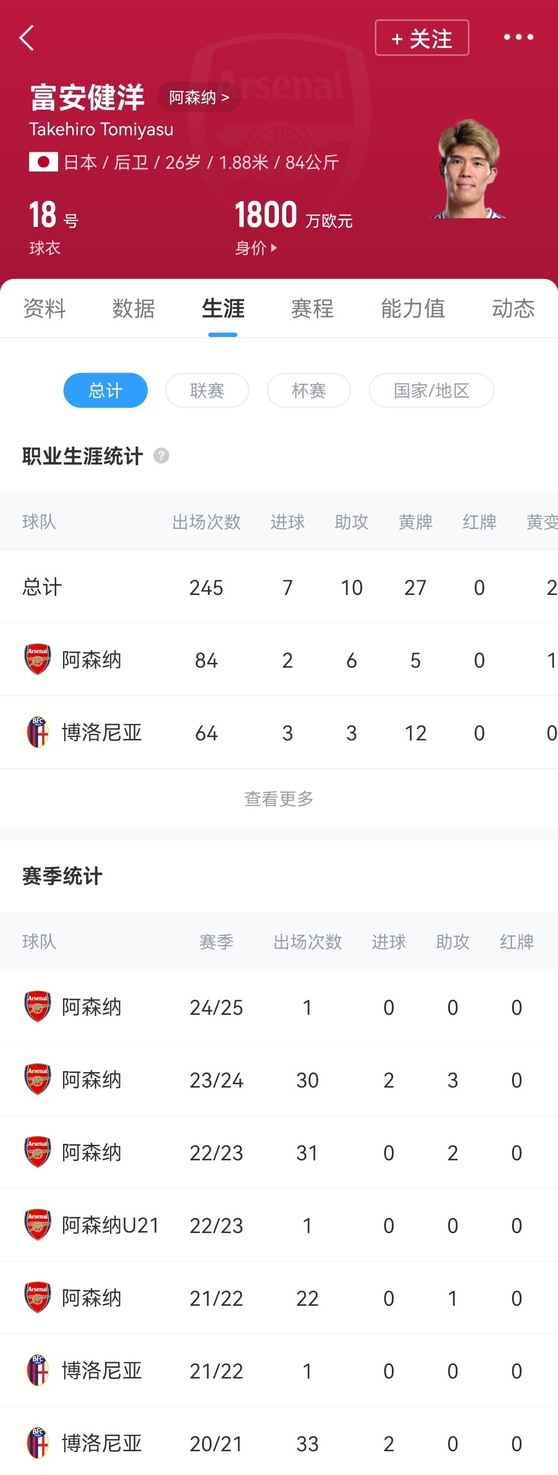Tap the Japan flag icon

pos(44,162)
